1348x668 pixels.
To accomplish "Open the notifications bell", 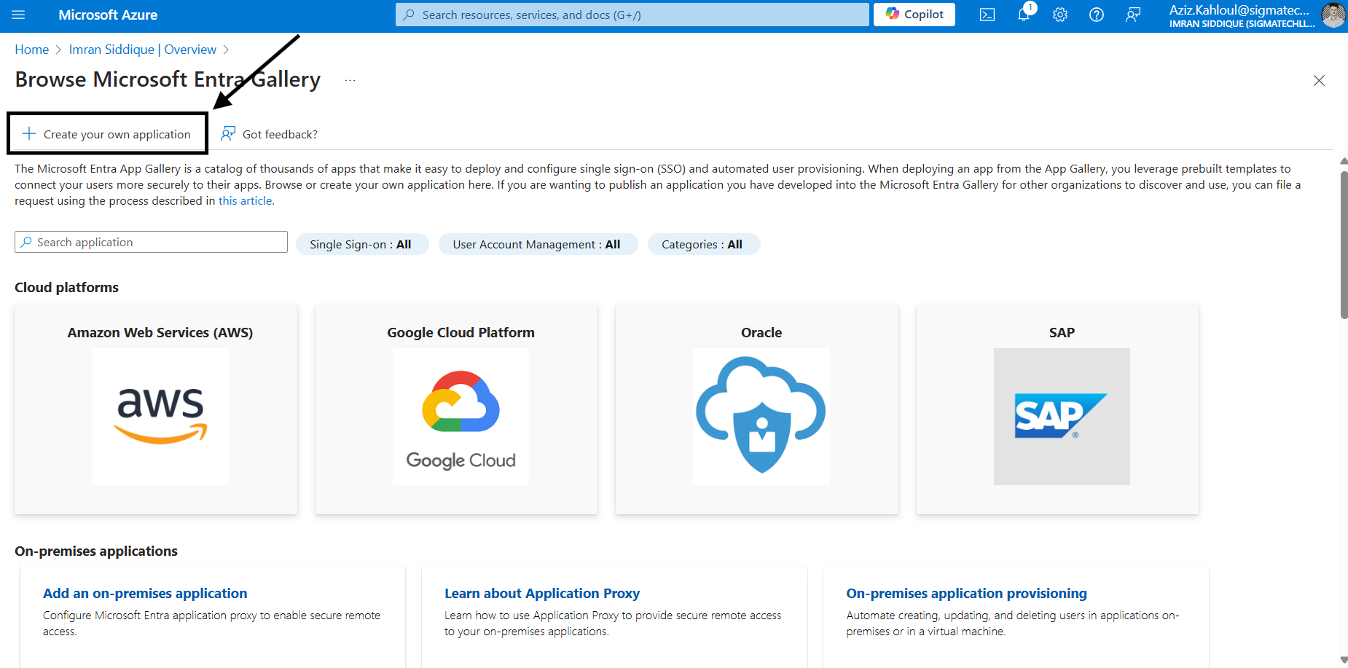I will pyautogui.click(x=1024, y=15).
